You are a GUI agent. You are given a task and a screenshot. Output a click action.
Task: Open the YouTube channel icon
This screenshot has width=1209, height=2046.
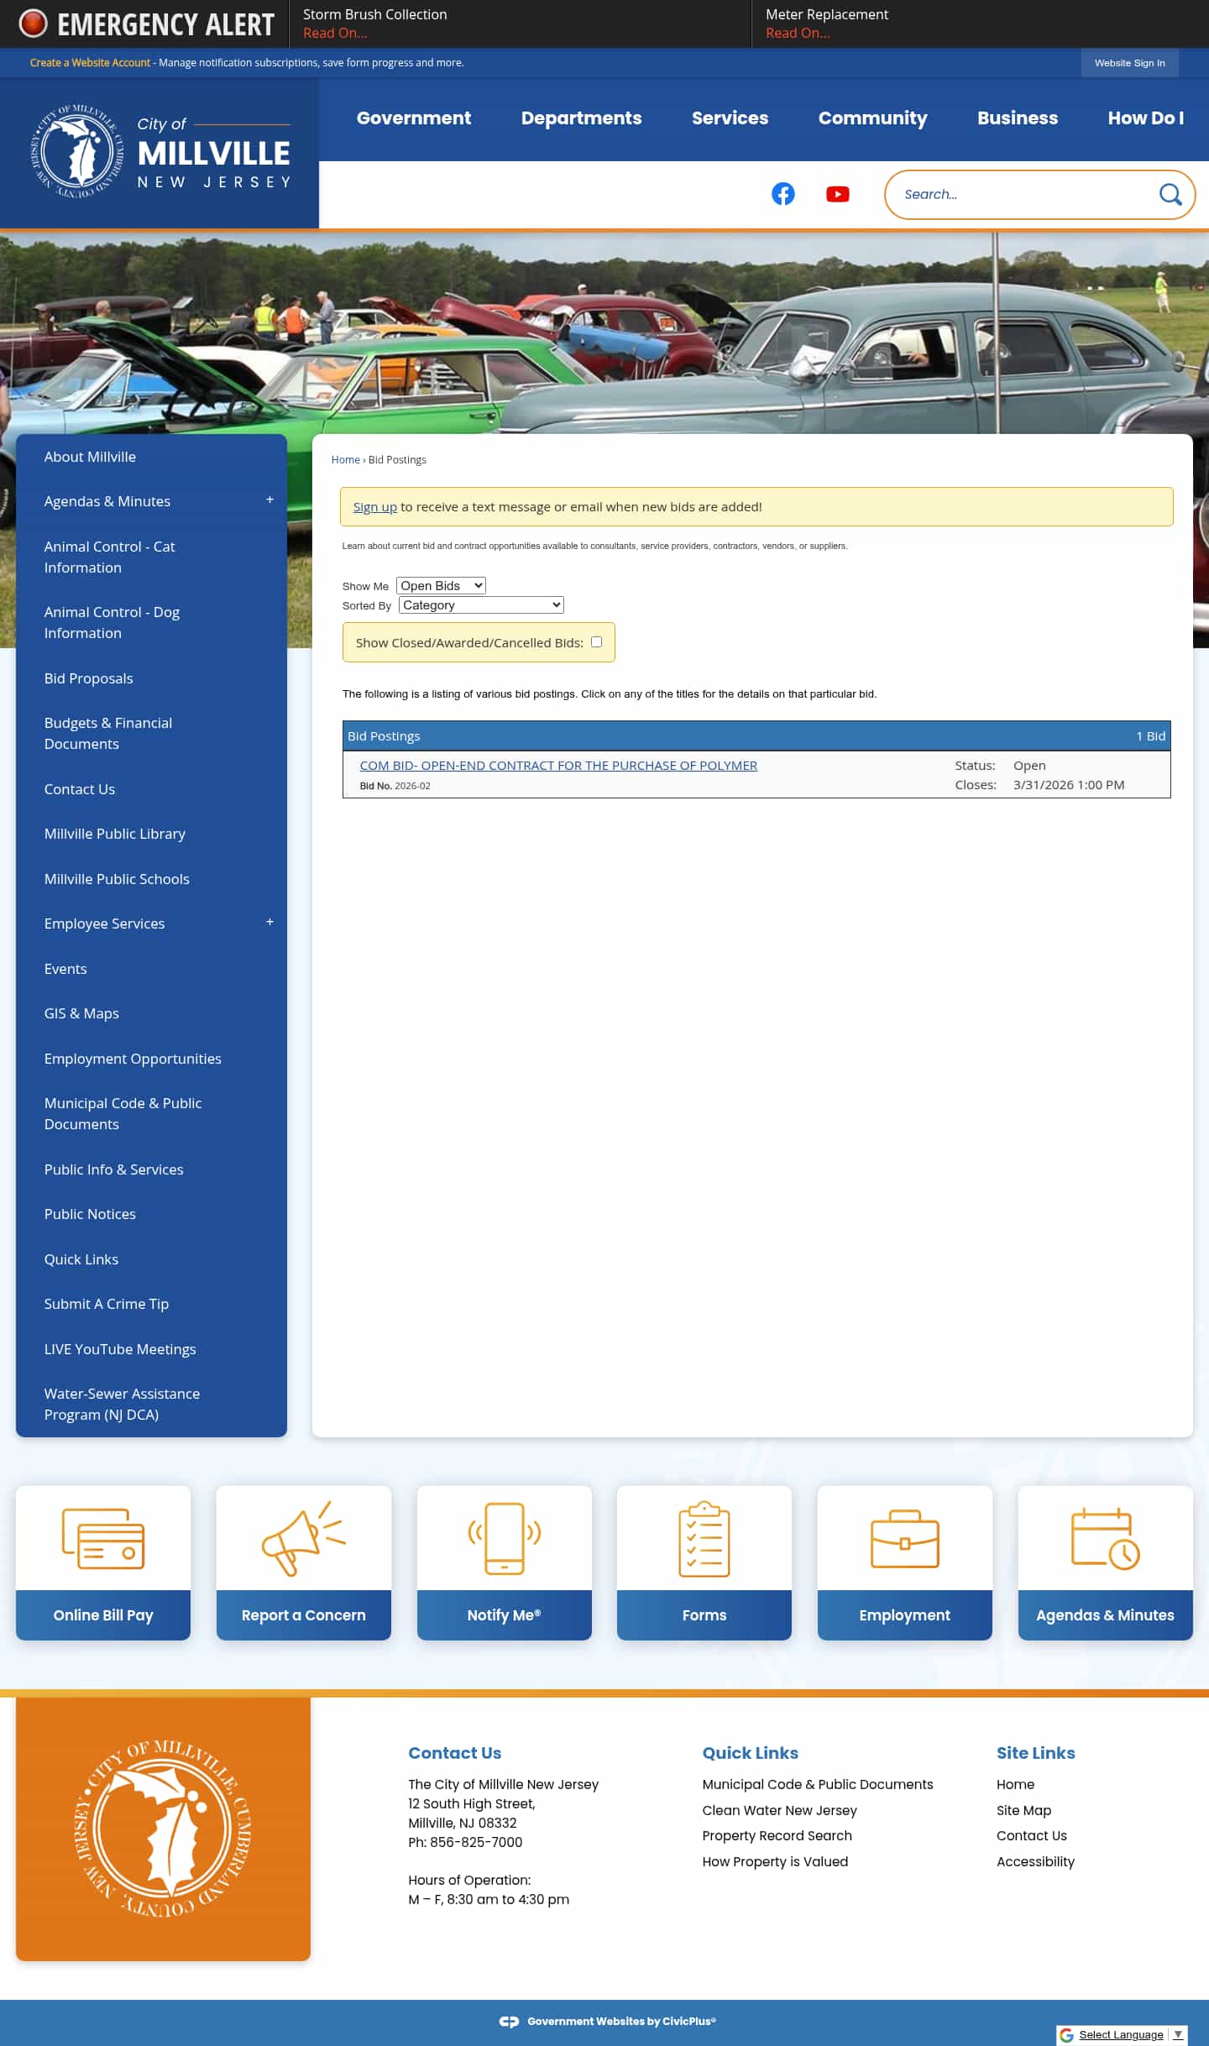click(837, 194)
